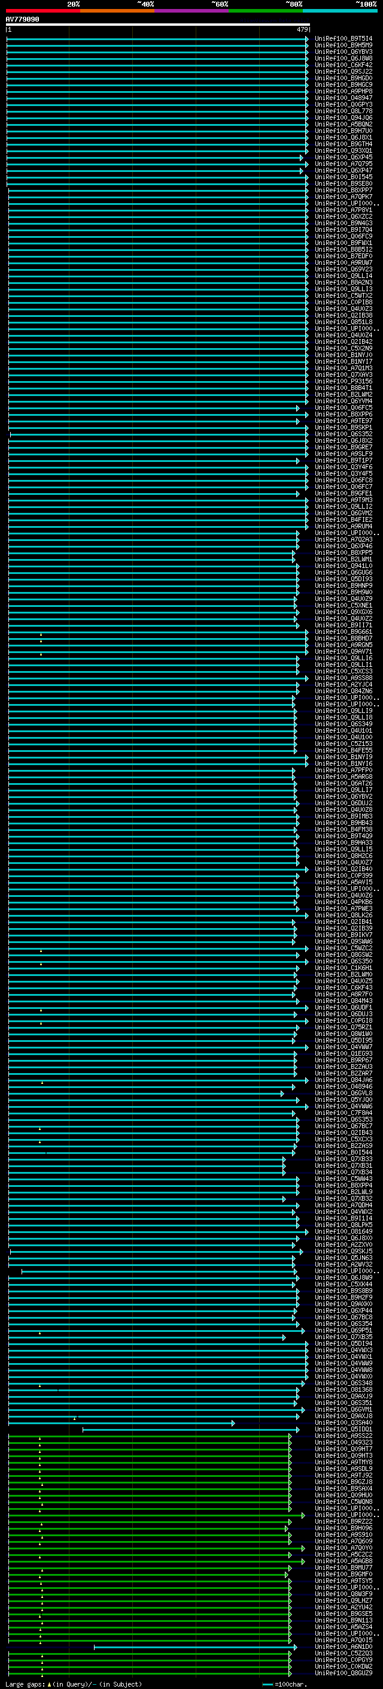Click the short cyan alignment bar for UniRef100_Q3SA40
383x1689 pixels.
point(121,1423)
